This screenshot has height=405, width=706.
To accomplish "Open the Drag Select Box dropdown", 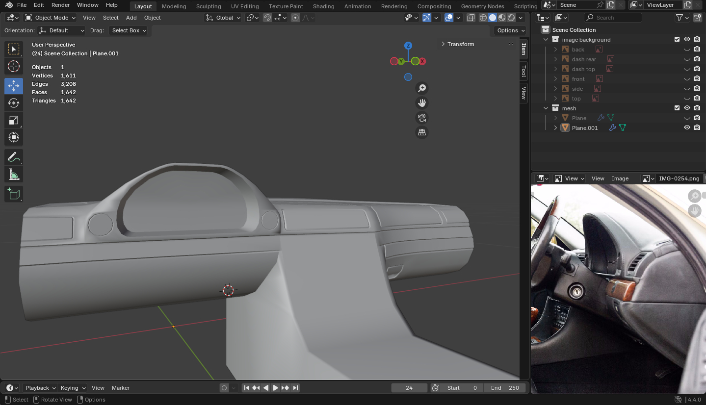I will click(128, 30).
